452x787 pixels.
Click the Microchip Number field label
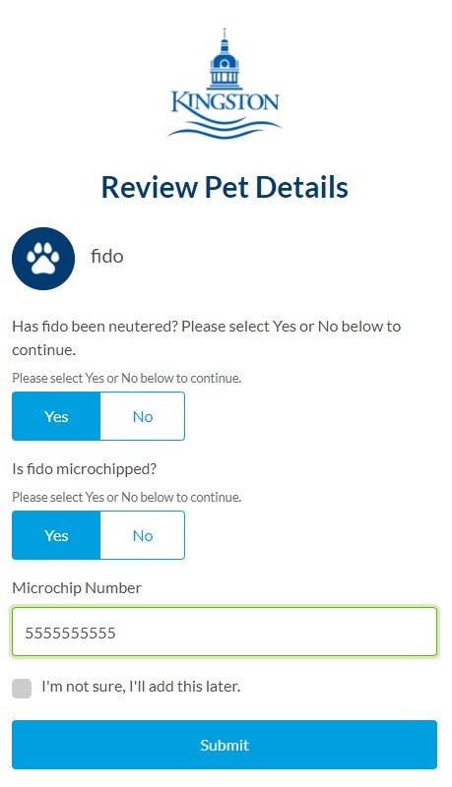[77, 587]
